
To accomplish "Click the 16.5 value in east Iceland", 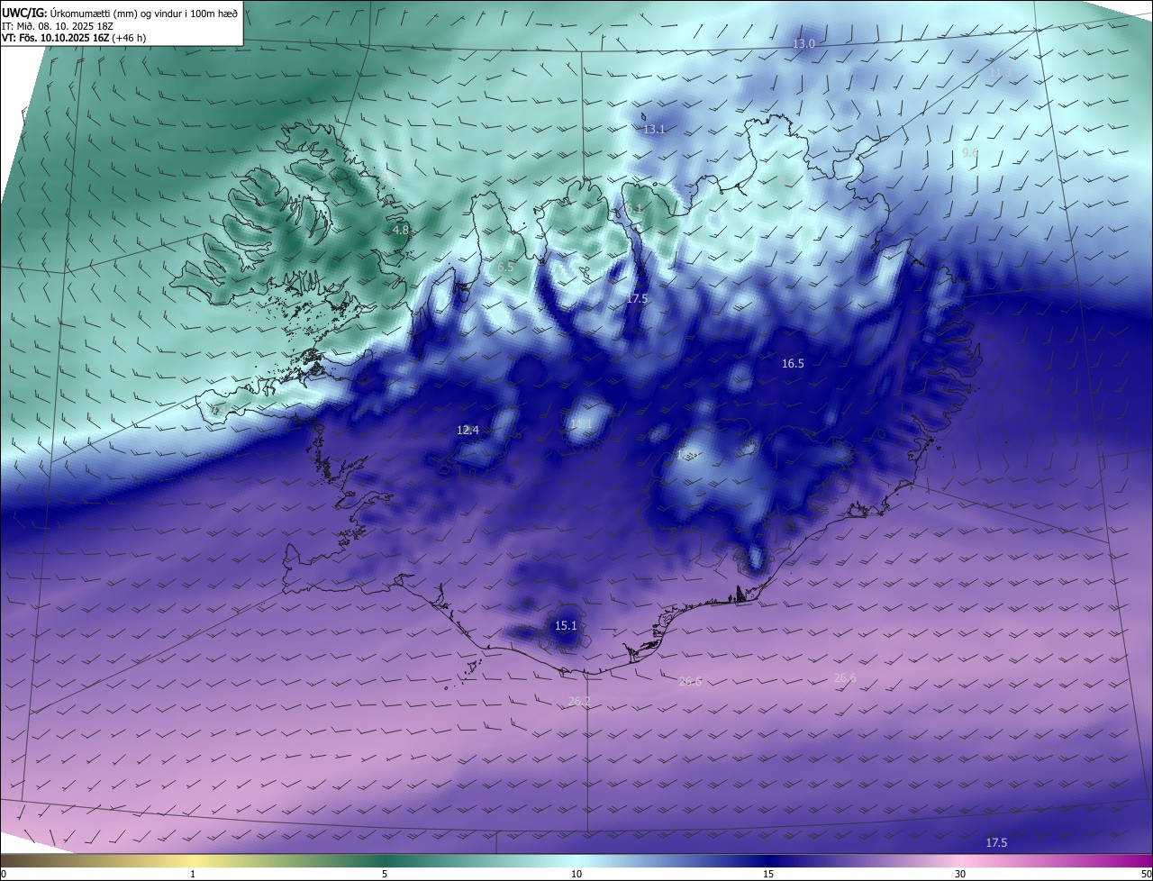I will point(793,363).
